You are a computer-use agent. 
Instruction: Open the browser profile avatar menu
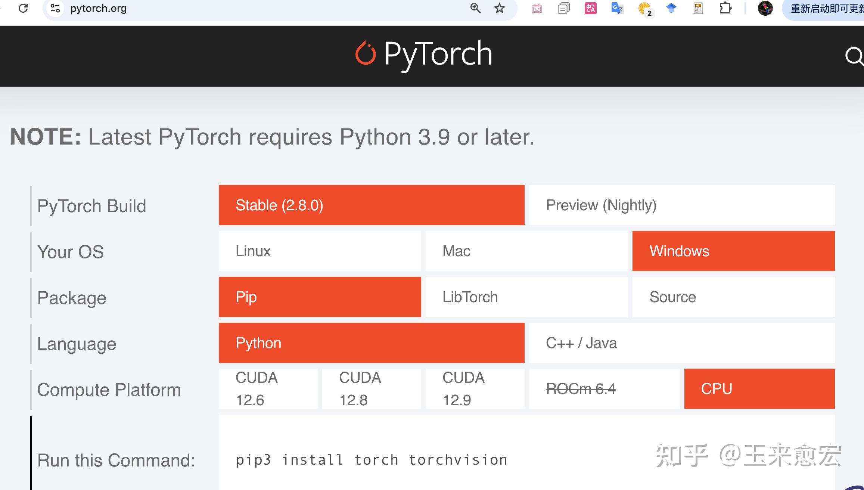766,8
